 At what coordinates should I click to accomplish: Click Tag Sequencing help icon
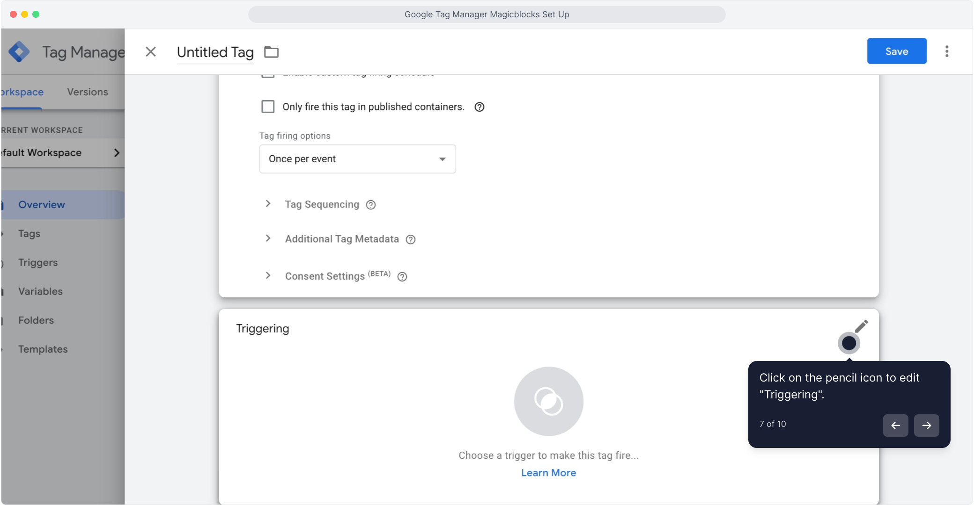coord(370,205)
